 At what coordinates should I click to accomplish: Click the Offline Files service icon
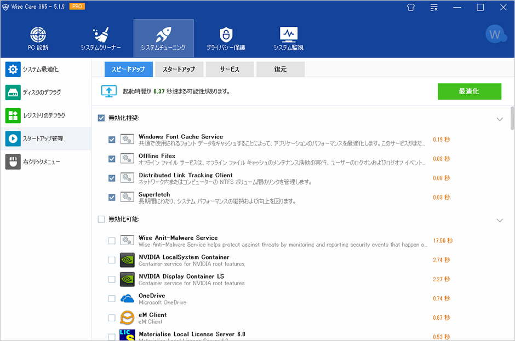[x=127, y=159]
